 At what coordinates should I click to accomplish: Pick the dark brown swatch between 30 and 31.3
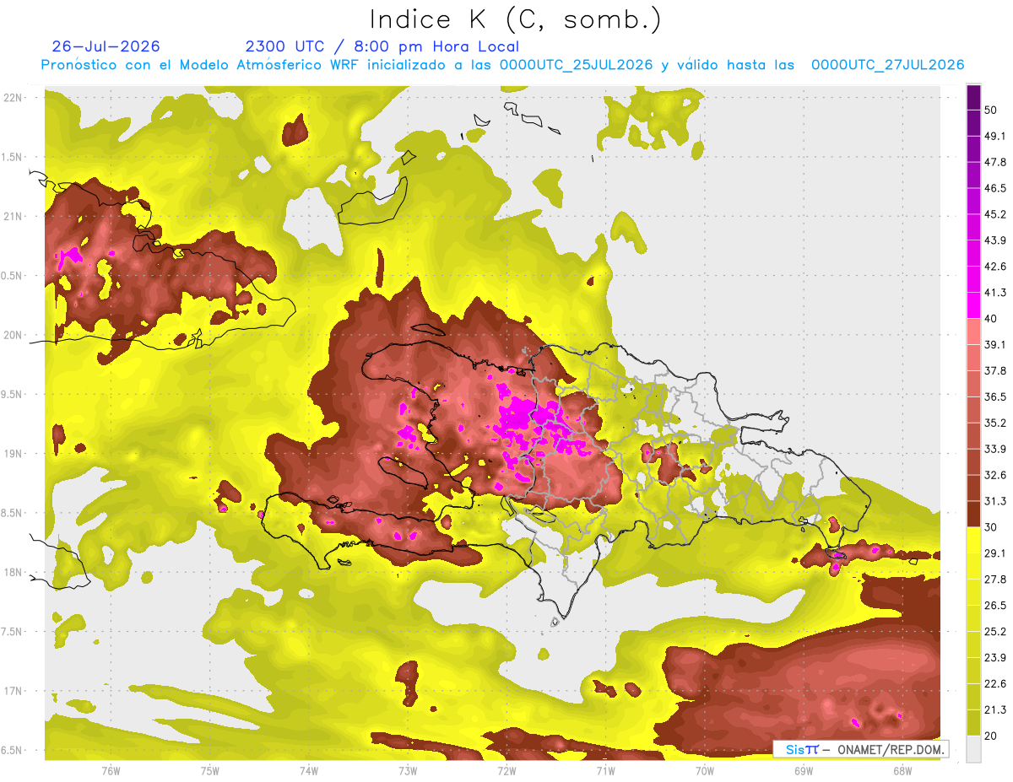(973, 514)
